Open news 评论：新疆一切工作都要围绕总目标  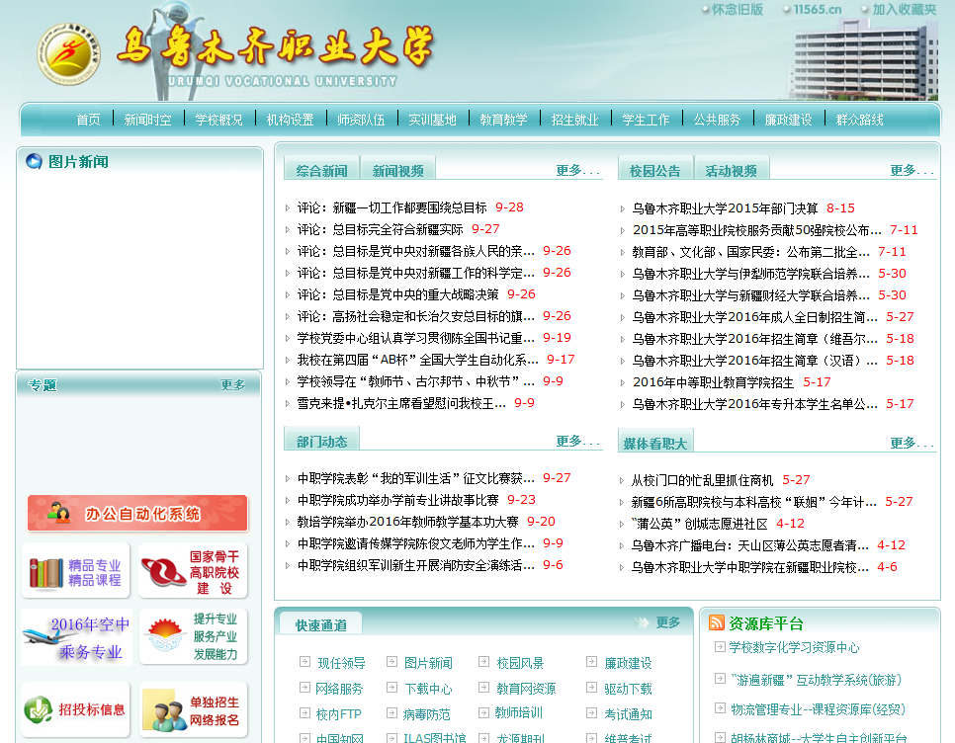(x=391, y=207)
